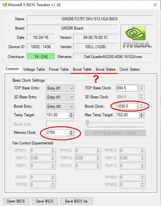Click the empty Boost Limit field
Screen dimensions: 161x206
pyautogui.click(x=60, y=124)
